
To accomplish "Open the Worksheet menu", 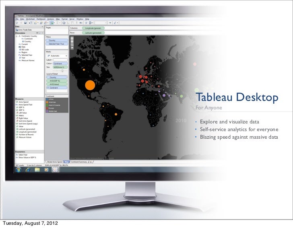I will (30, 19).
